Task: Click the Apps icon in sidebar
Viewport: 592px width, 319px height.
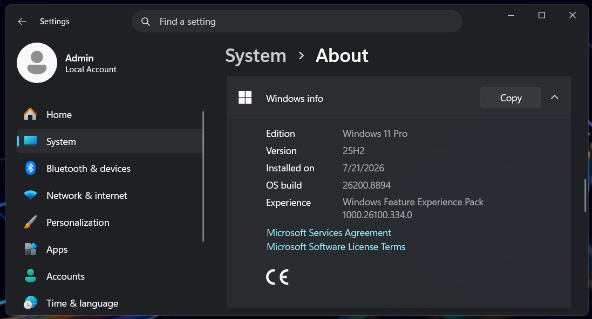Action: click(x=30, y=249)
